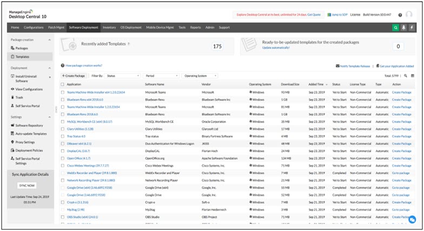Open the green search icon in the navbar
424x231 pixels.
click(395, 28)
